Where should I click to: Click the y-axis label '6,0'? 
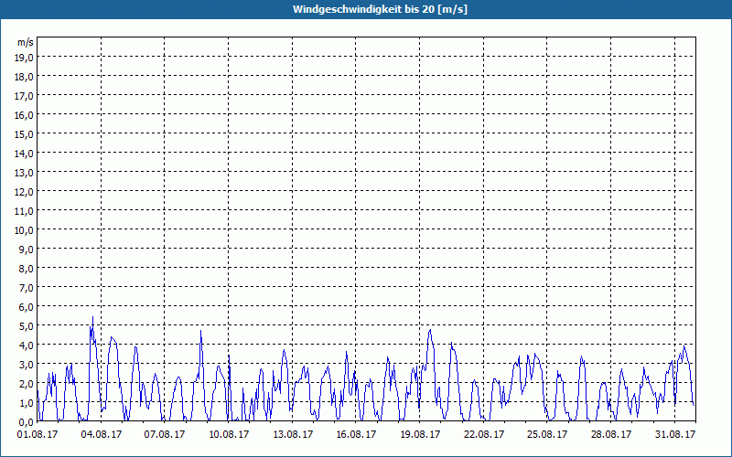27,307
